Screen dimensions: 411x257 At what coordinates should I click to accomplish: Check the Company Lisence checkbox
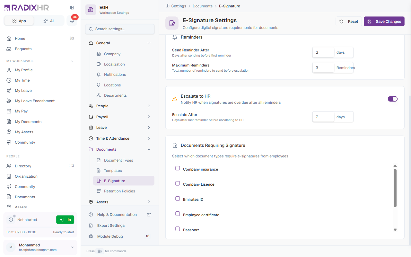(x=178, y=183)
